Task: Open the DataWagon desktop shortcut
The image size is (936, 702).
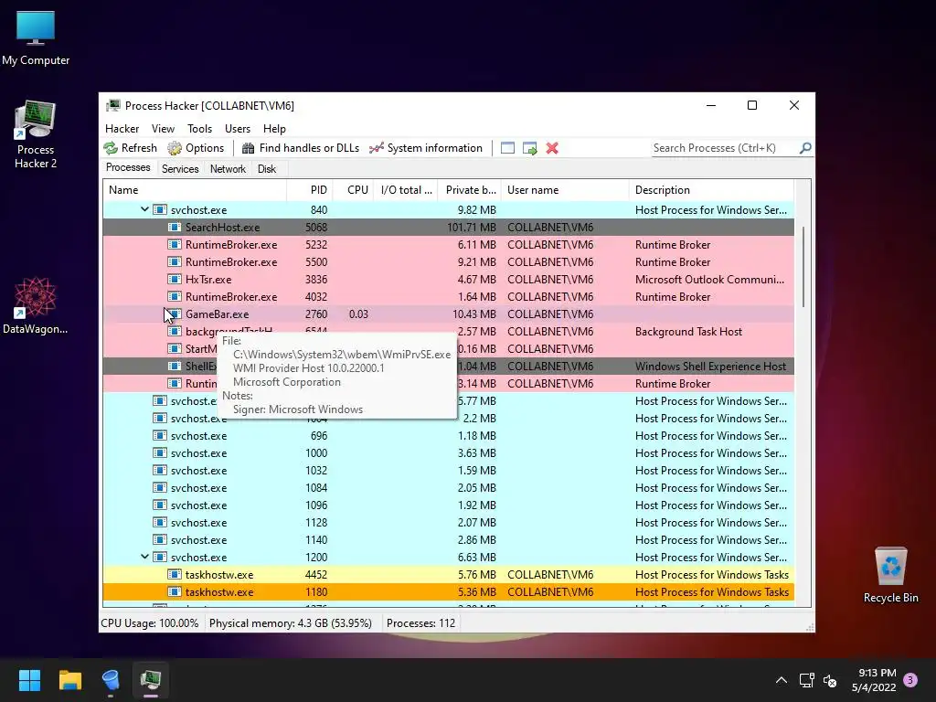Action: (x=36, y=305)
